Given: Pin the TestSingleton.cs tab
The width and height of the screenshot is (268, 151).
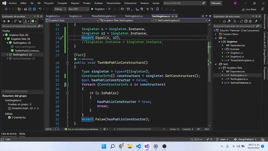Looking at the screenshot, I should coord(173,16).
